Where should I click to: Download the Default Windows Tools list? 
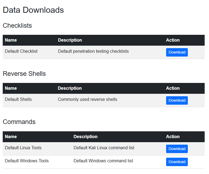point(177,162)
